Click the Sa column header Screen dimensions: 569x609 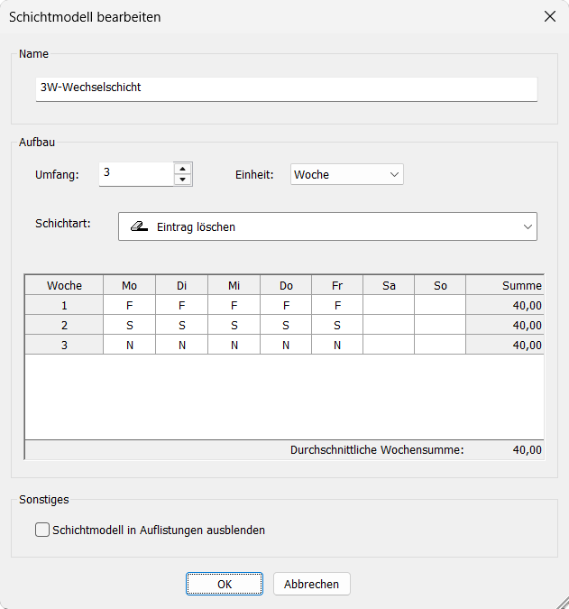[389, 285]
